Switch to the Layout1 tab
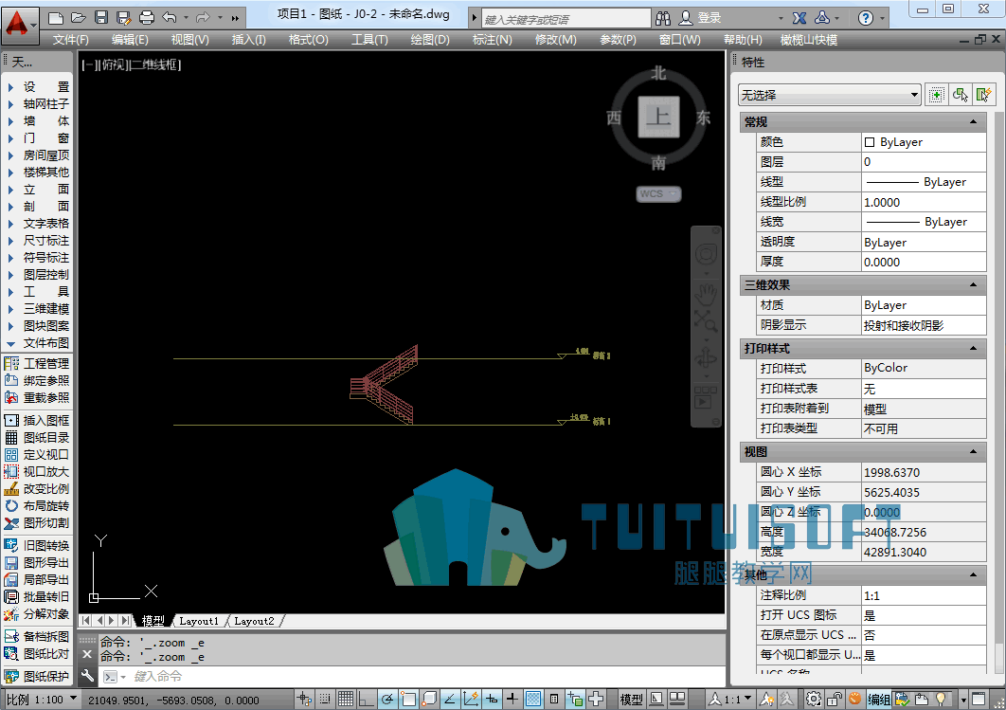1006x710 pixels. [x=199, y=621]
